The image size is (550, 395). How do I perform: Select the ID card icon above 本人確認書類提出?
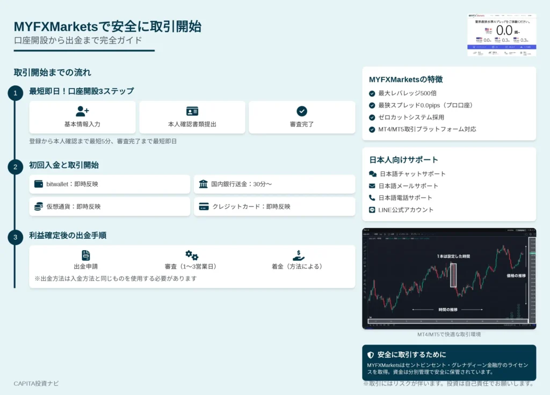click(192, 111)
